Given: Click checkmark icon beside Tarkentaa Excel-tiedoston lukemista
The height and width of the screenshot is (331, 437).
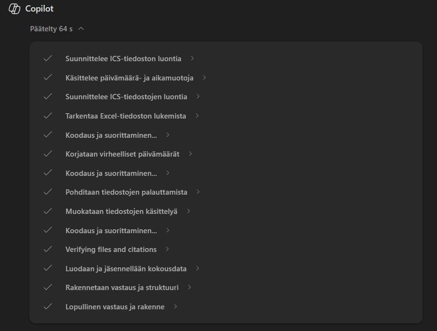Looking at the screenshot, I should [x=48, y=116].
